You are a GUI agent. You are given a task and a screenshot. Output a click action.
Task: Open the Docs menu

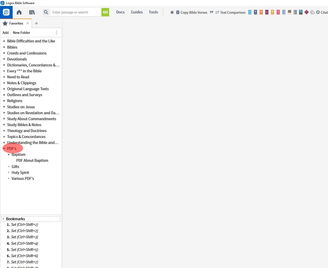click(x=120, y=12)
